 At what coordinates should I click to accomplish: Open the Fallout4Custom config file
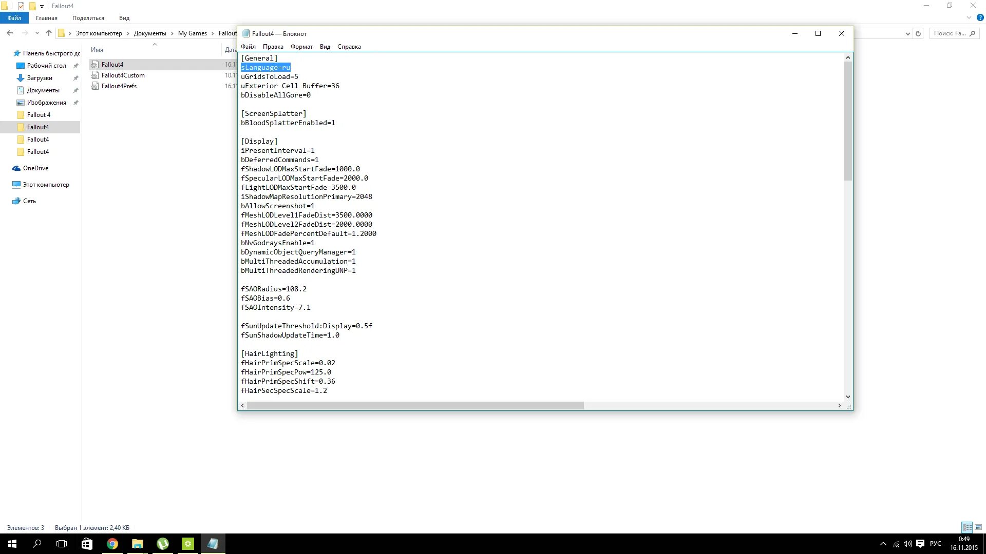coord(123,75)
